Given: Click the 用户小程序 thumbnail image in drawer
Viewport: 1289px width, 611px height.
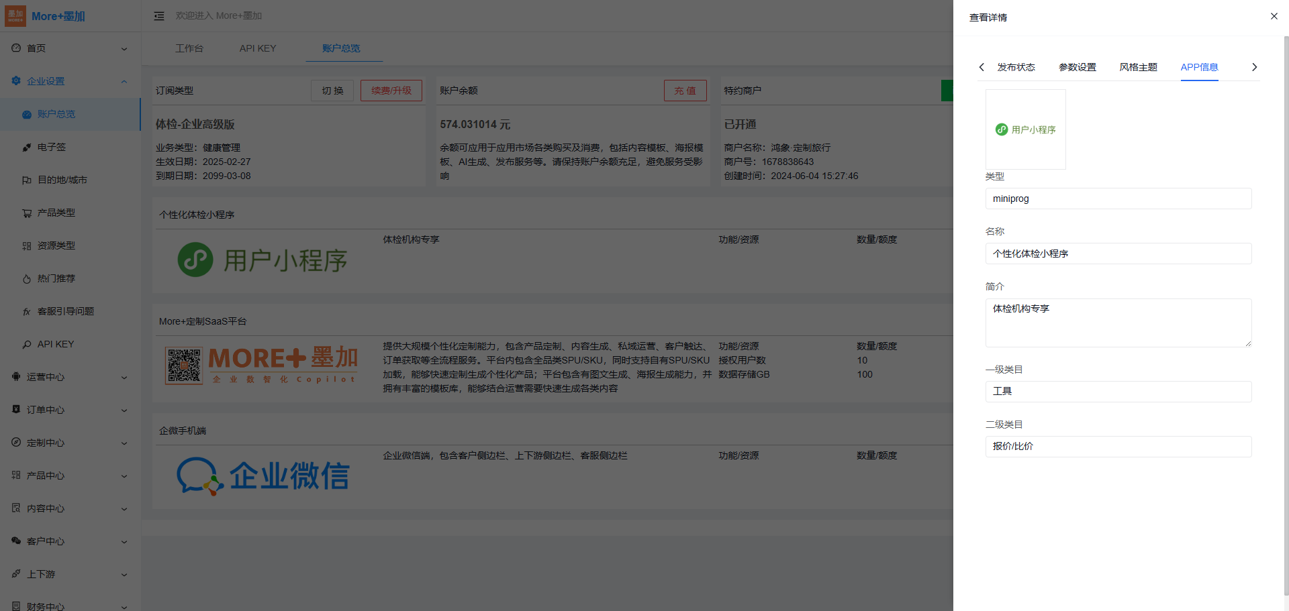Looking at the screenshot, I should 1025,129.
